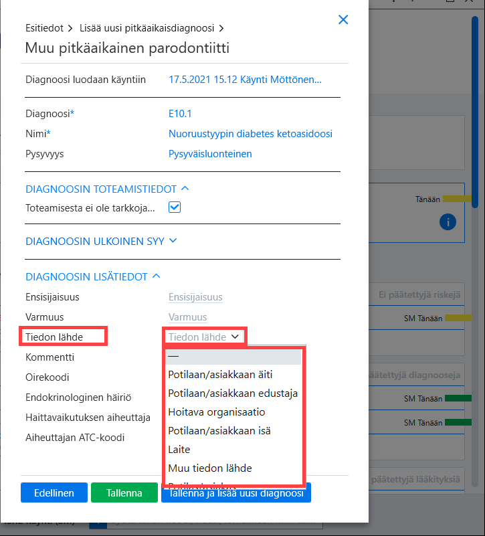Screen dimensions: 485x536
Task: Collapse DIAGNOOSIN LISÄTIEDOT section
Action: click(92, 276)
